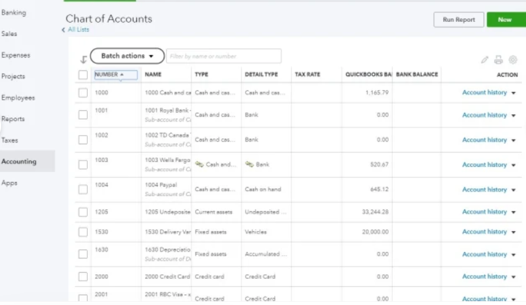
Task: Sort by the NUMBER column header arrow
Action: pyautogui.click(x=122, y=75)
